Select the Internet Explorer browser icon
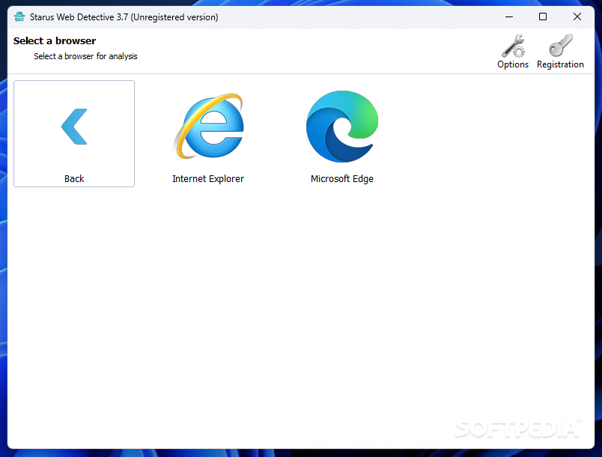602x457 pixels. (x=208, y=127)
